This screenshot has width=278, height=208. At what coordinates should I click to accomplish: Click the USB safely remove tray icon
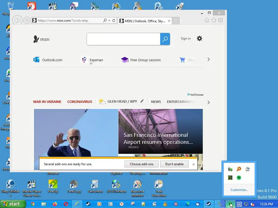pyautogui.click(x=230, y=169)
